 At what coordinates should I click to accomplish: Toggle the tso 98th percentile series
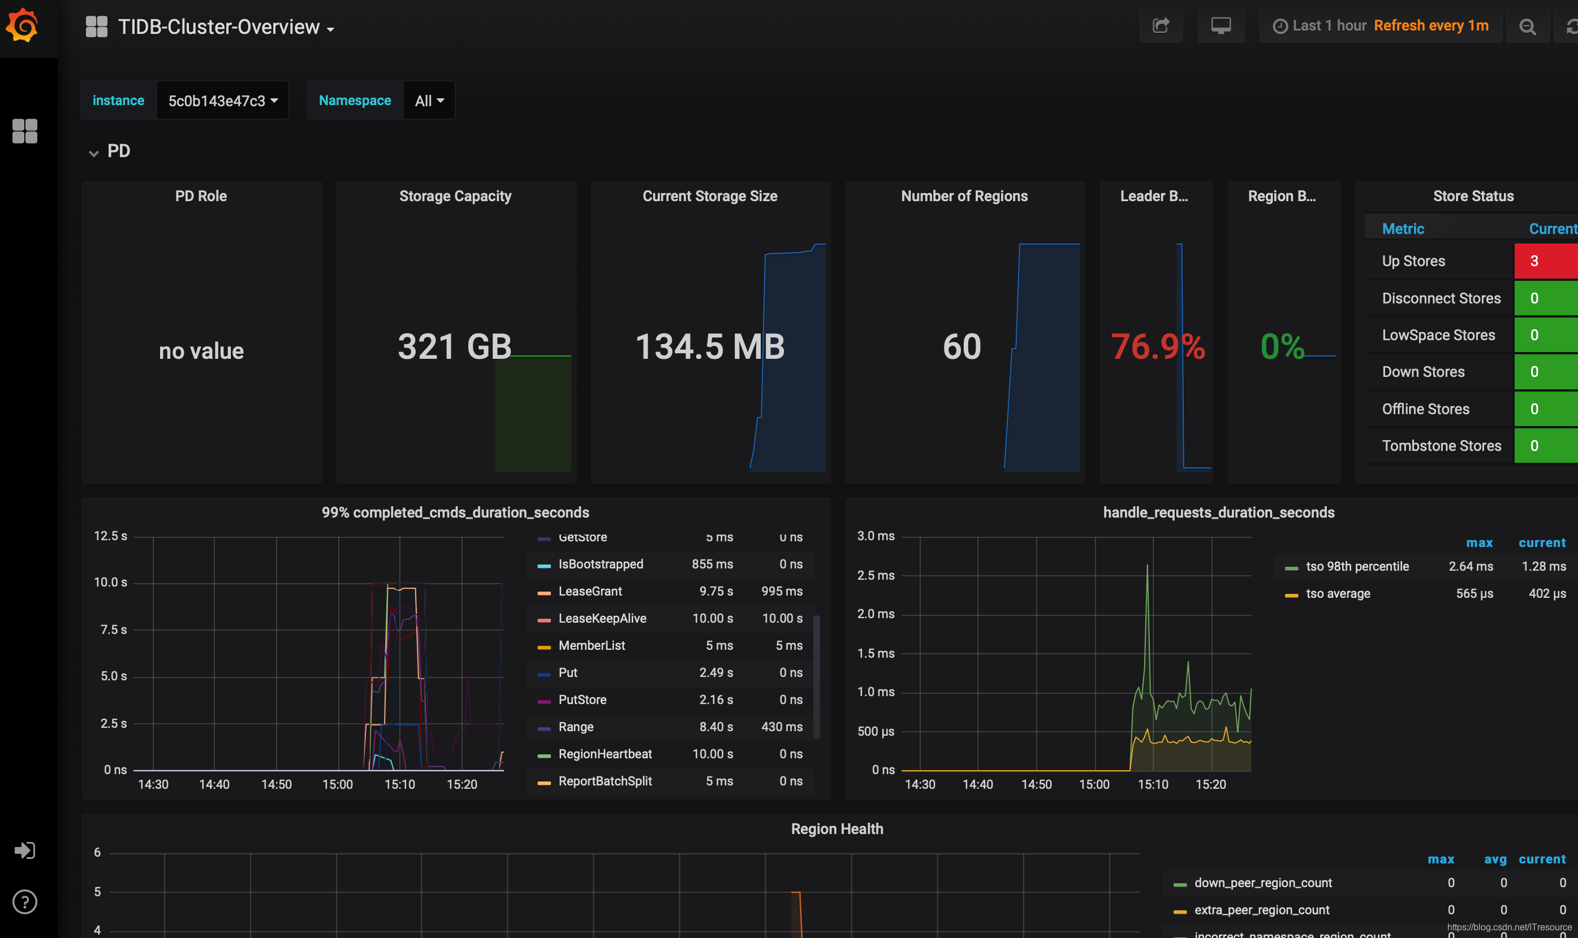tap(1357, 566)
